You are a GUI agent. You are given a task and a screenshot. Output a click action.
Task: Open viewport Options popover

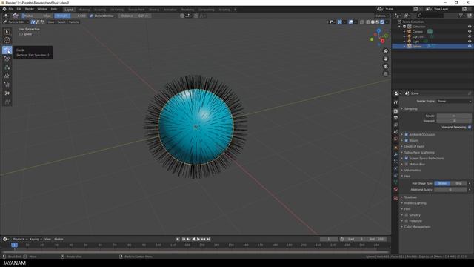point(382,16)
